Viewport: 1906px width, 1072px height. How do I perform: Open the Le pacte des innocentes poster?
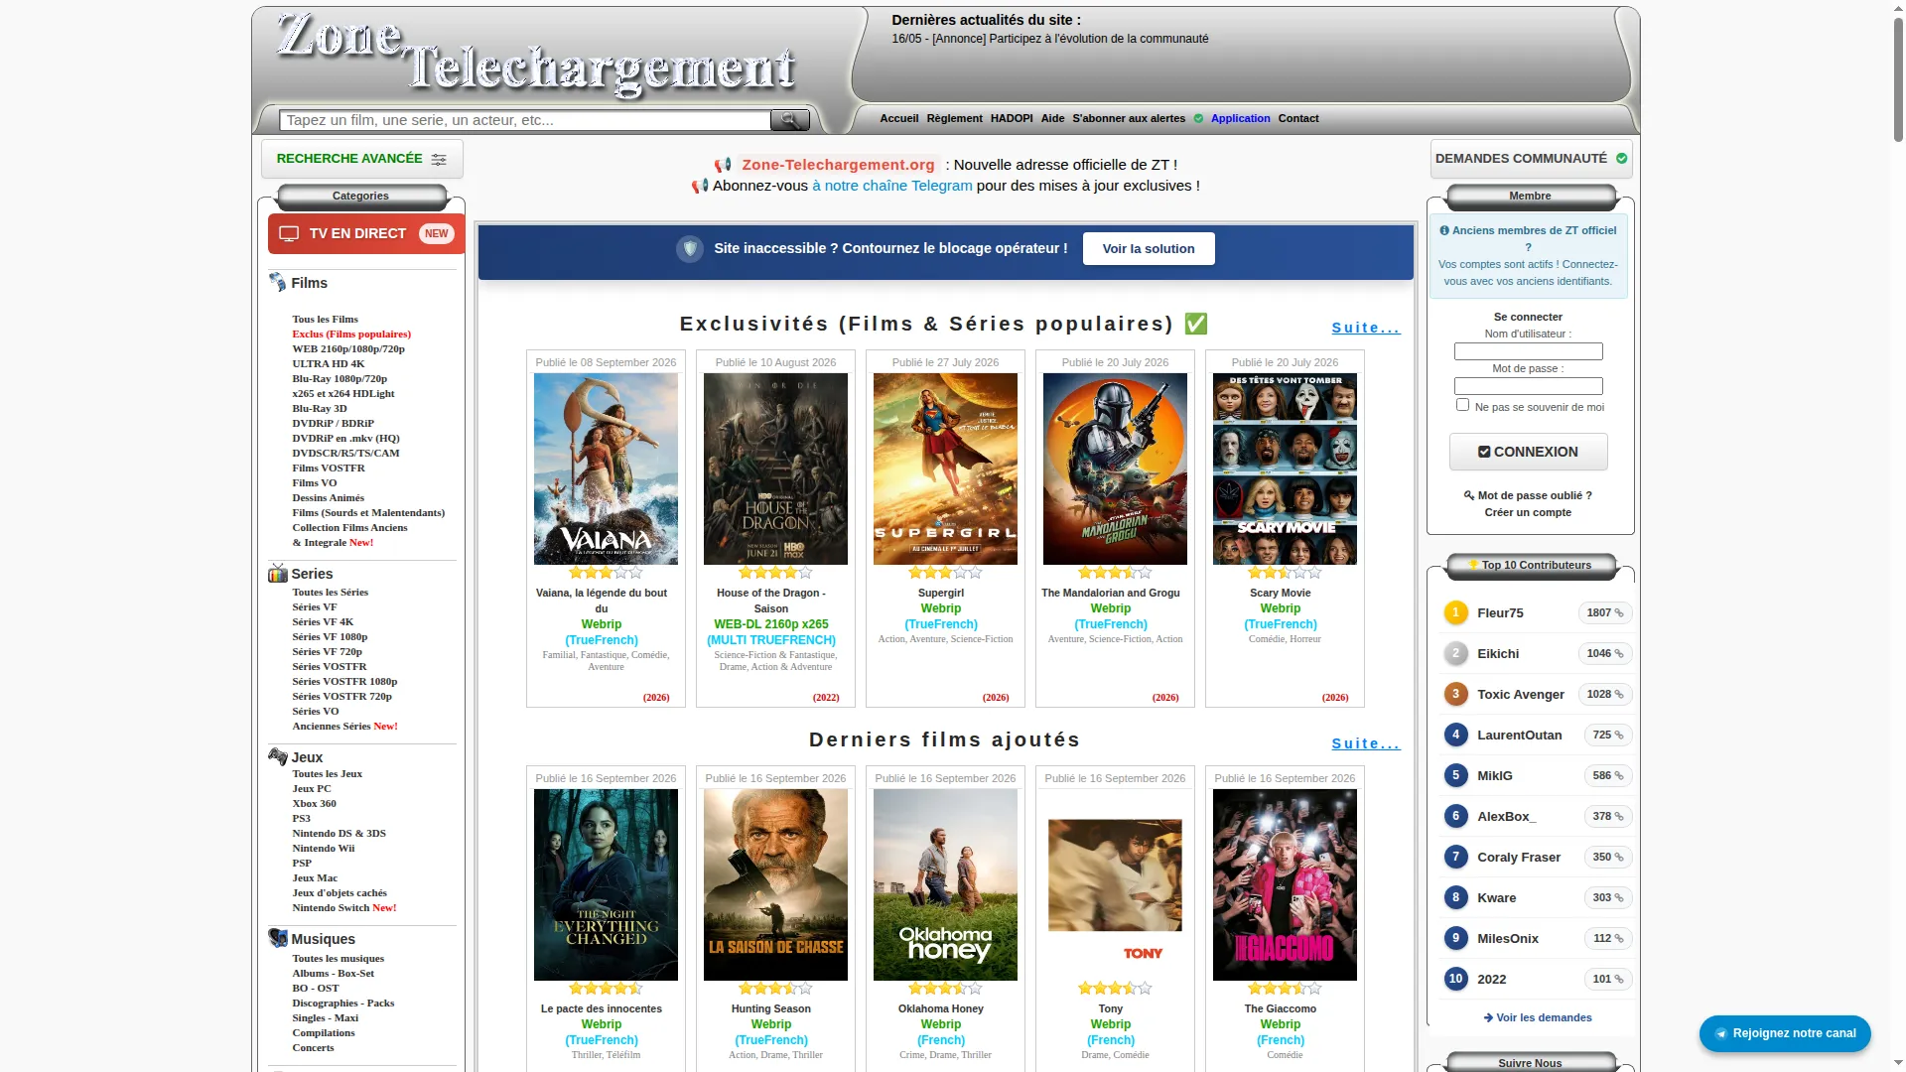[x=606, y=884]
